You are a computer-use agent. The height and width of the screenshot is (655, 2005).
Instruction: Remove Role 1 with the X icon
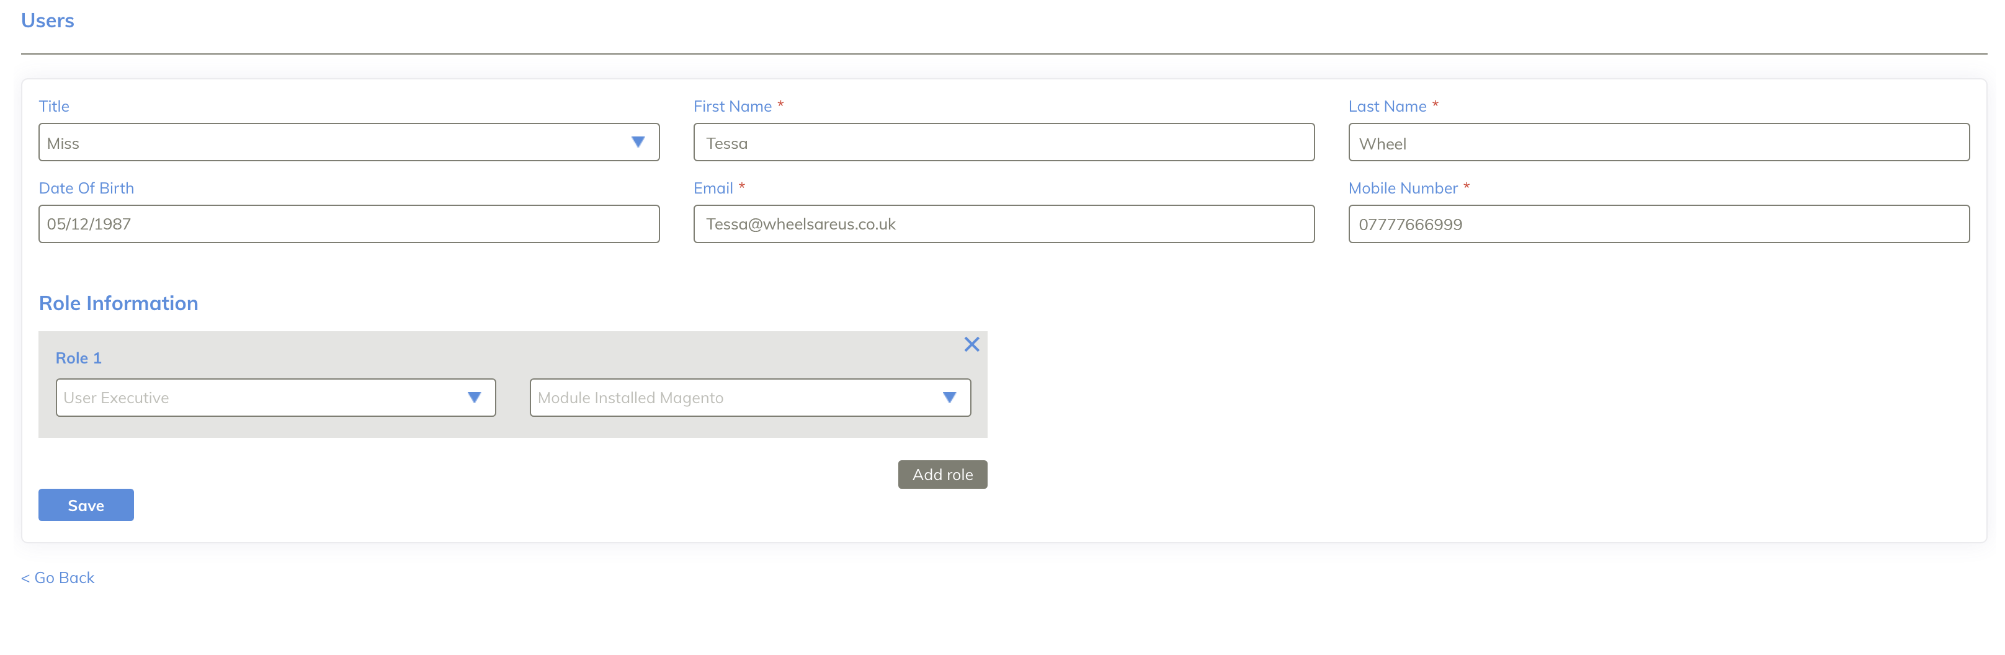pos(971,345)
